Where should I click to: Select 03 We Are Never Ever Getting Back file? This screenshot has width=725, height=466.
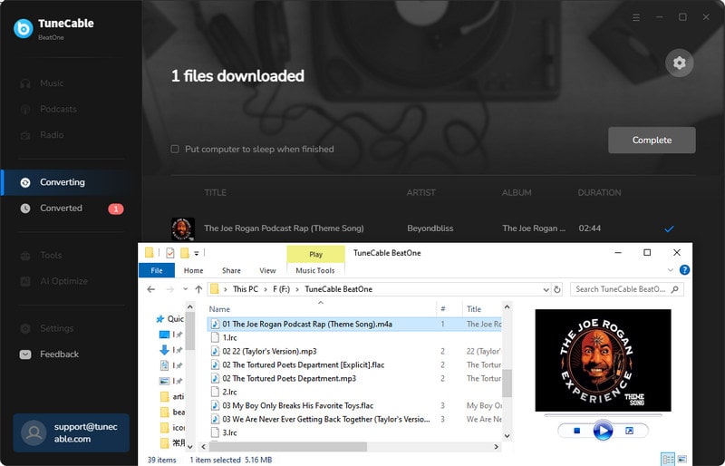(326, 419)
